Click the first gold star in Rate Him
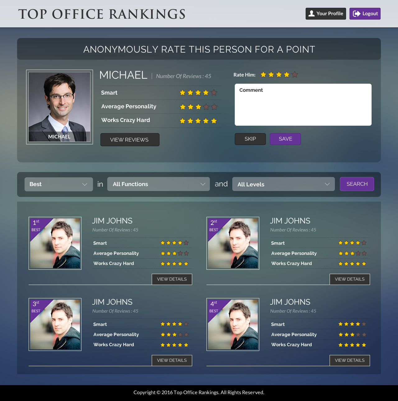 pos(263,74)
